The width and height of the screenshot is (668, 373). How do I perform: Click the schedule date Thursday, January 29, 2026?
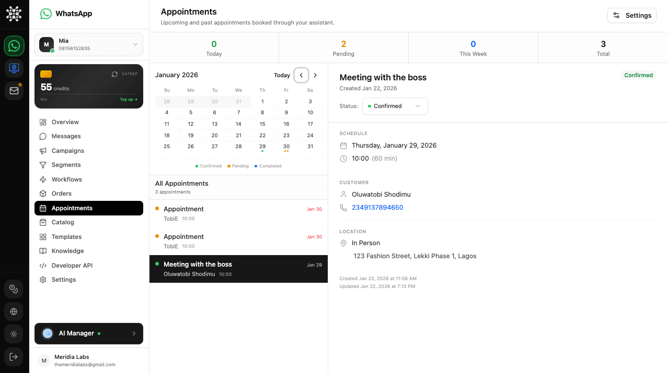point(394,146)
